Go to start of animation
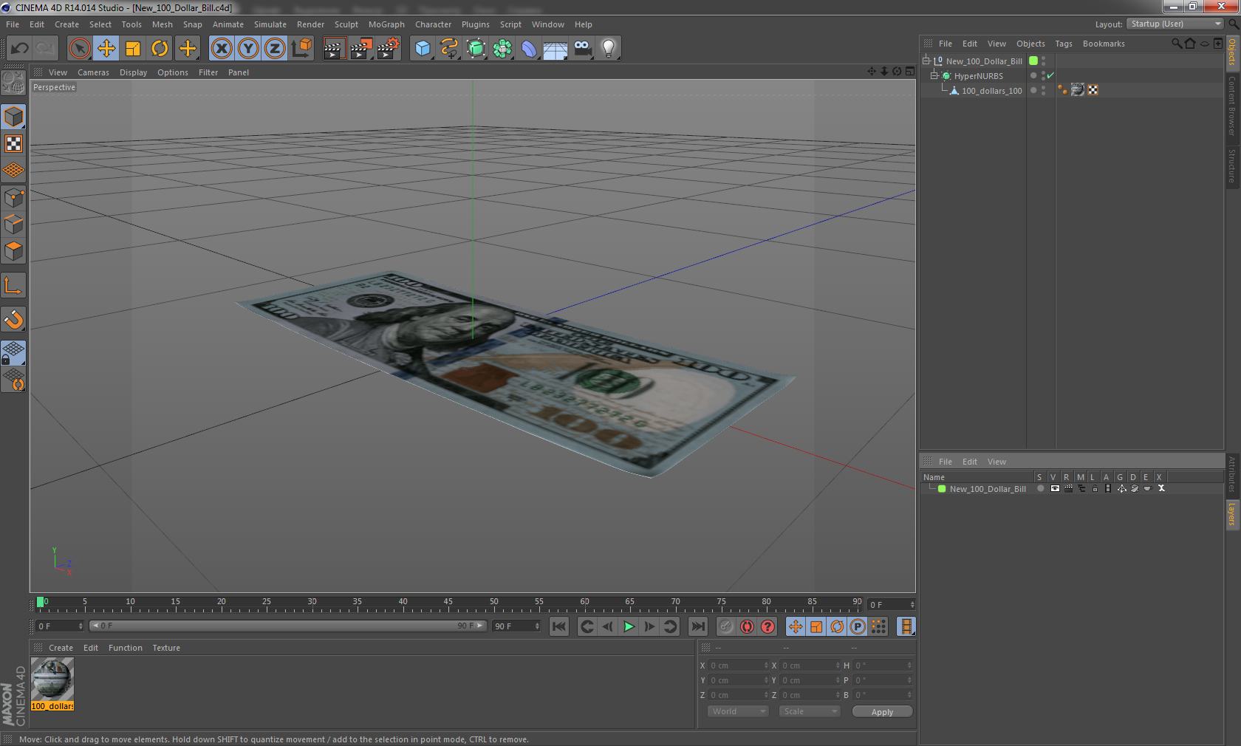This screenshot has width=1241, height=746. [x=559, y=626]
